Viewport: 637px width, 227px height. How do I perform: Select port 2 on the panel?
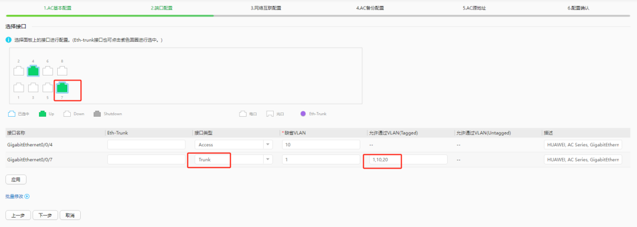[19, 71]
